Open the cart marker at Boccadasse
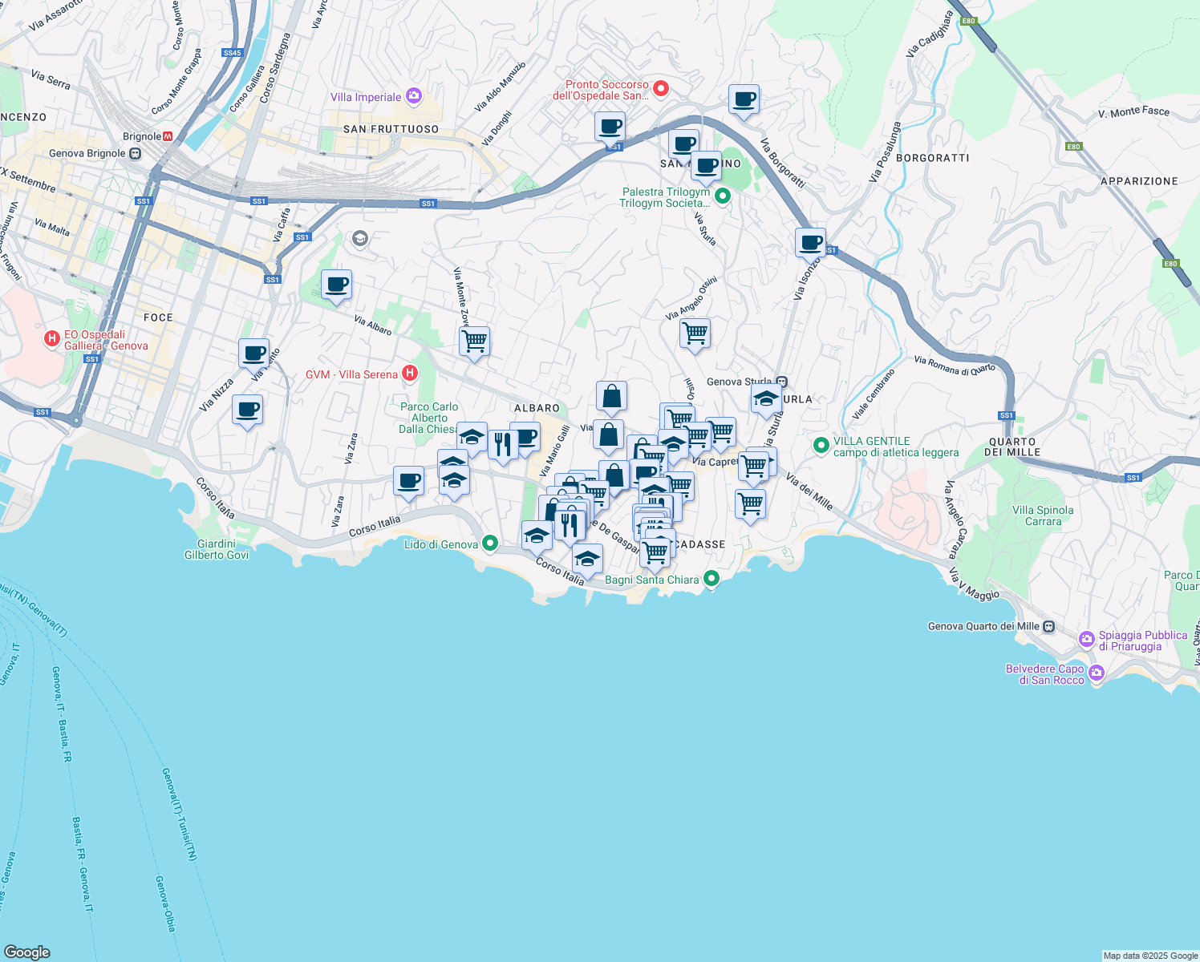This screenshot has height=962, width=1200. pyautogui.click(x=655, y=553)
